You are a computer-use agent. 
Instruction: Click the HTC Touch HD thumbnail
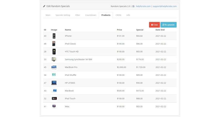(x=54, y=52)
